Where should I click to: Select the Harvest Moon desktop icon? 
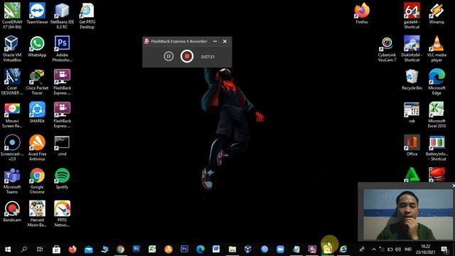[x=37, y=214]
